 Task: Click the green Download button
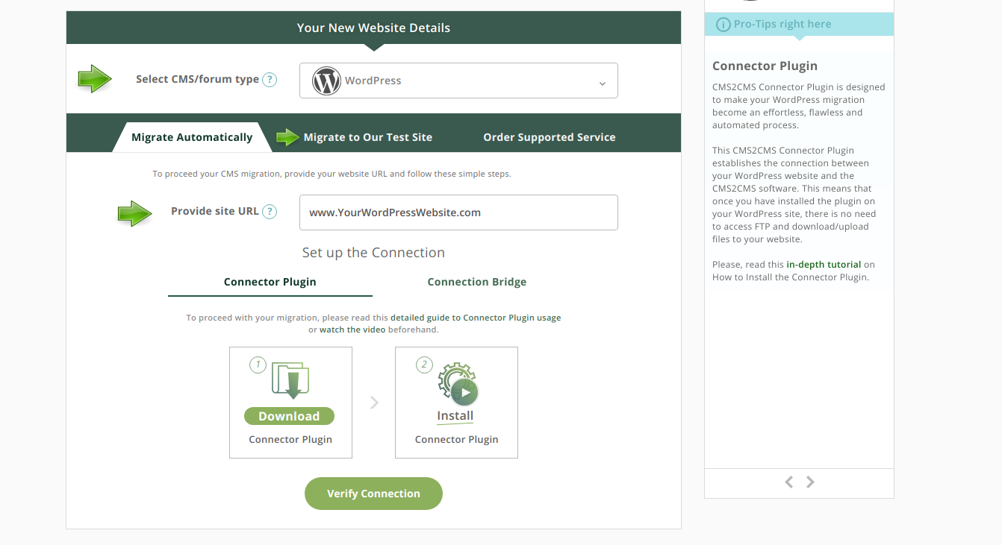coord(289,416)
